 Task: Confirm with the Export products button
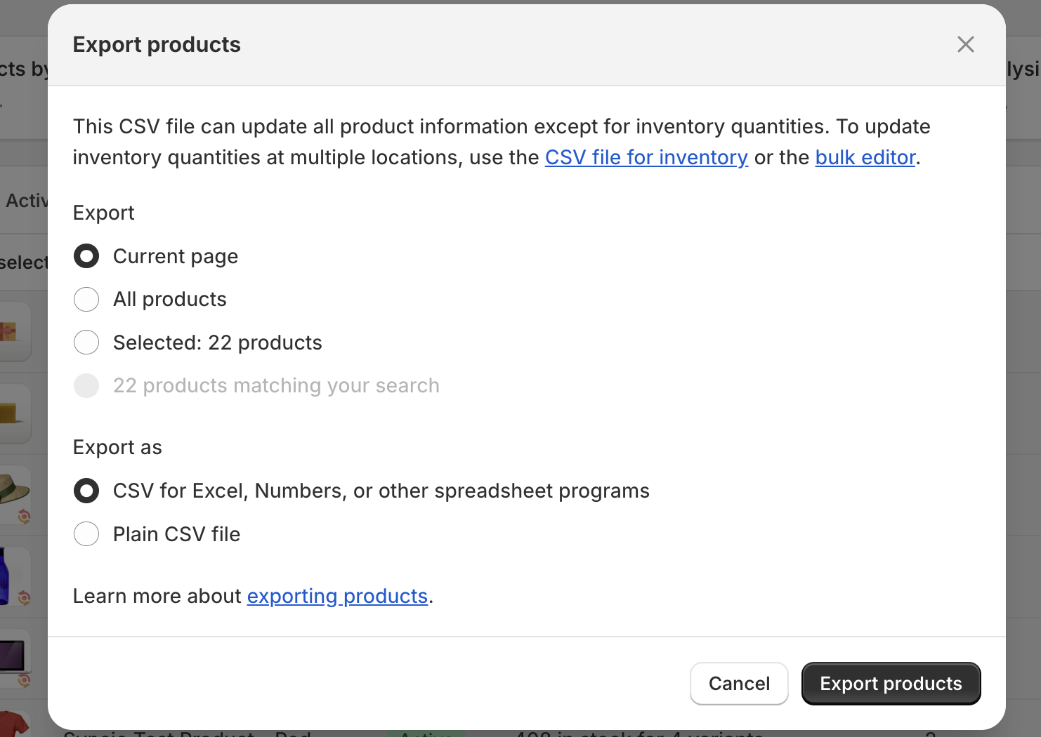point(891,684)
